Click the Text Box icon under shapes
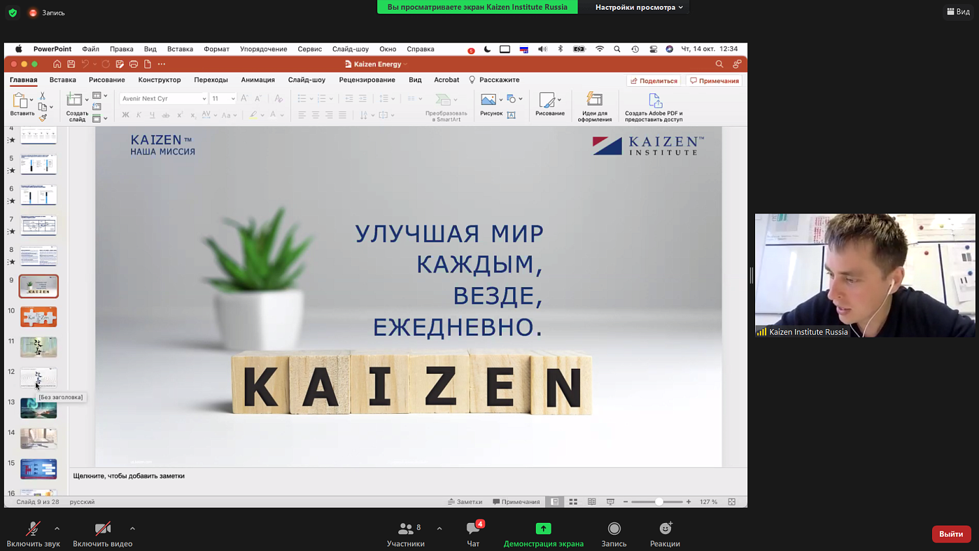 pyautogui.click(x=512, y=115)
